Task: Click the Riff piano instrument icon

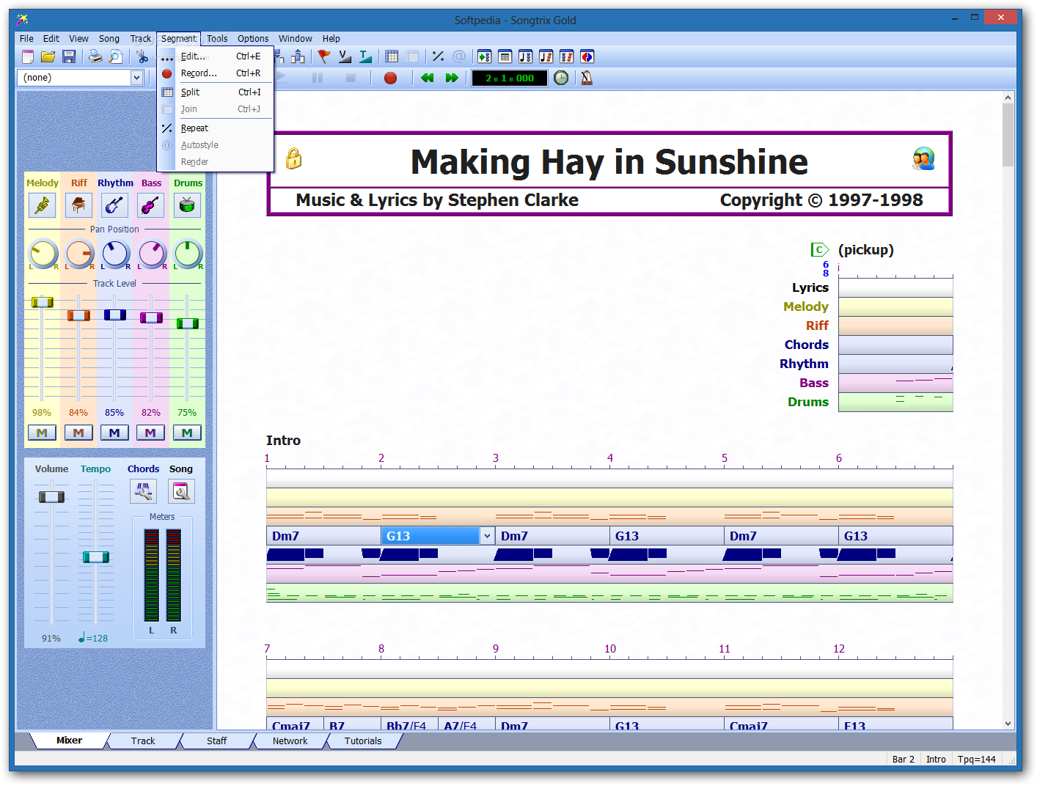Action: (78, 205)
